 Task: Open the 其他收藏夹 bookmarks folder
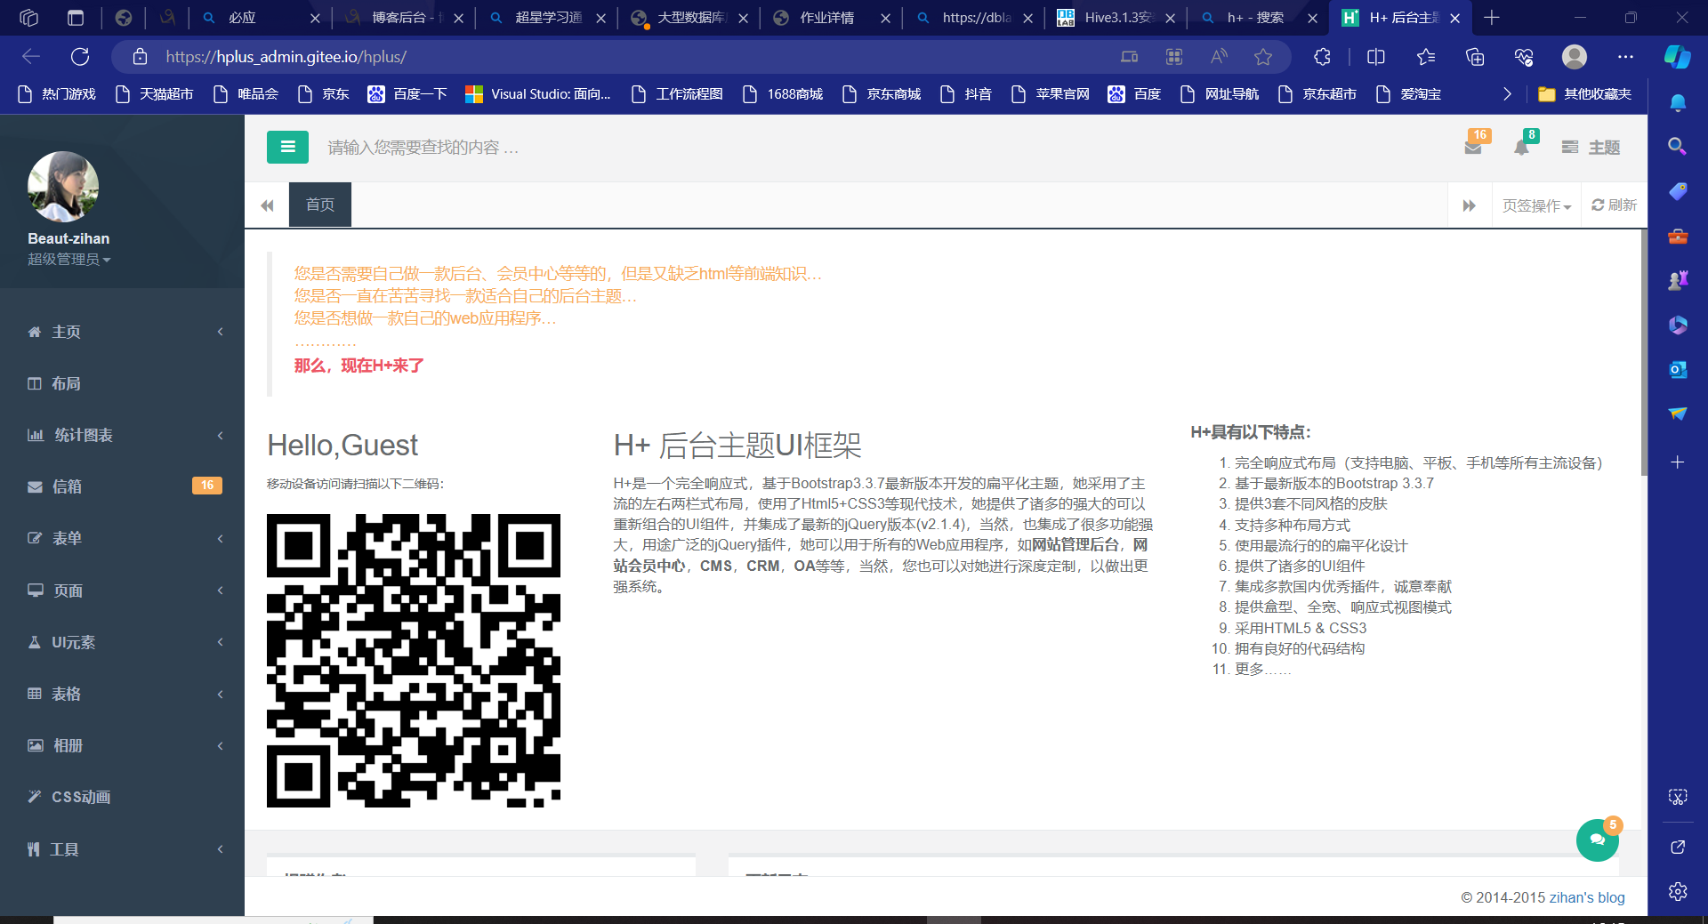pyautogui.click(x=1585, y=94)
